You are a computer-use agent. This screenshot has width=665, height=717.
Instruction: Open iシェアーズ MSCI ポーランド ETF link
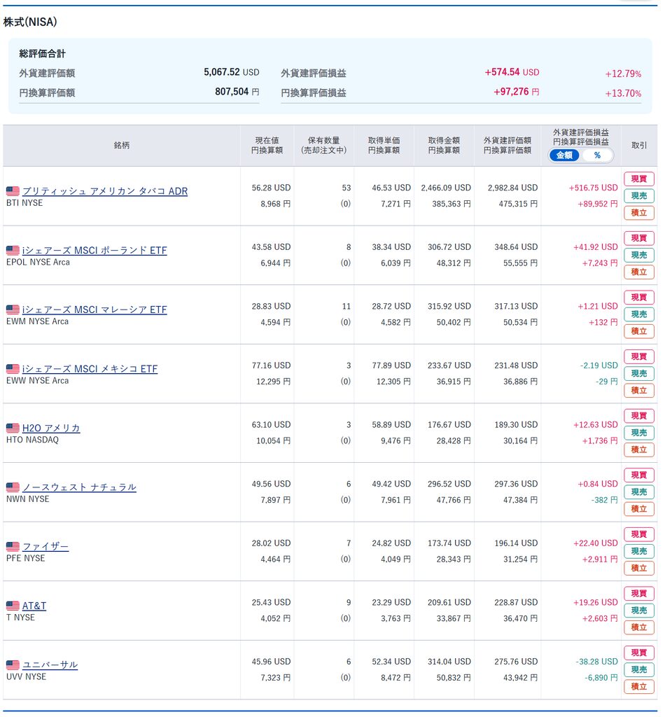point(94,251)
